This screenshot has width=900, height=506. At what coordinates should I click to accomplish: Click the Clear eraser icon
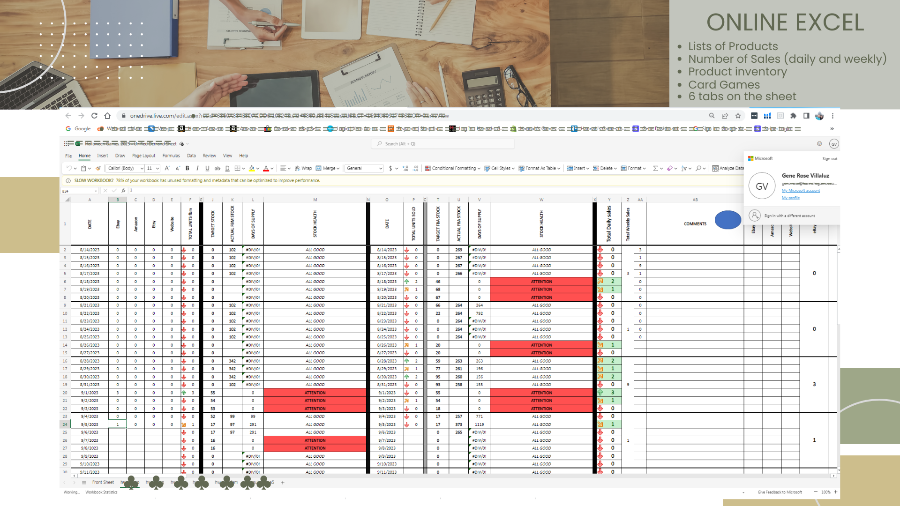coord(670,168)
